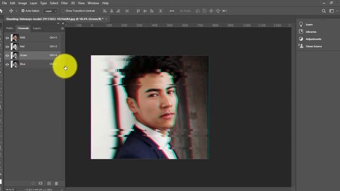340x191 pixels.
Task: Click the Red channel thumbnail
Action: [x=14, y=47]
